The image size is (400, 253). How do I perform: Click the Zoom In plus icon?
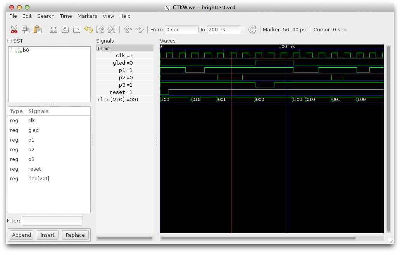tap(65, 29)
